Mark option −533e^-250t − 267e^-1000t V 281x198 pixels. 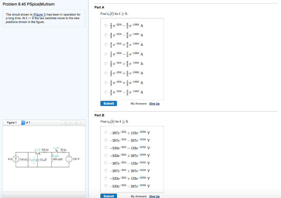pyautogui.click(x=106, y=186)
